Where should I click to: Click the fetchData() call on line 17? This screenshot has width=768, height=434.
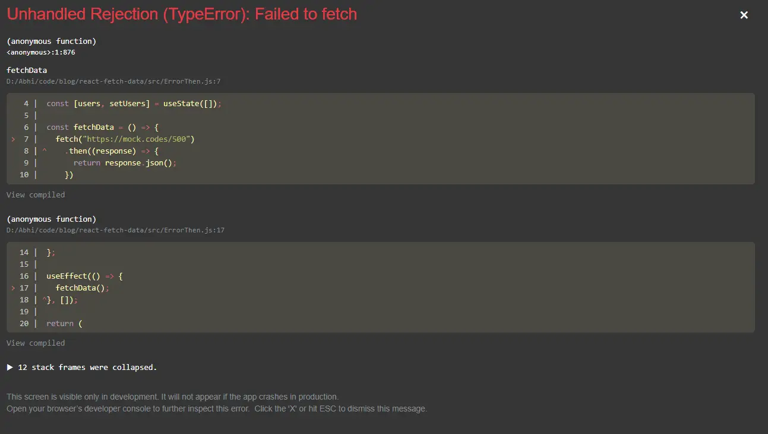(81, 288)
